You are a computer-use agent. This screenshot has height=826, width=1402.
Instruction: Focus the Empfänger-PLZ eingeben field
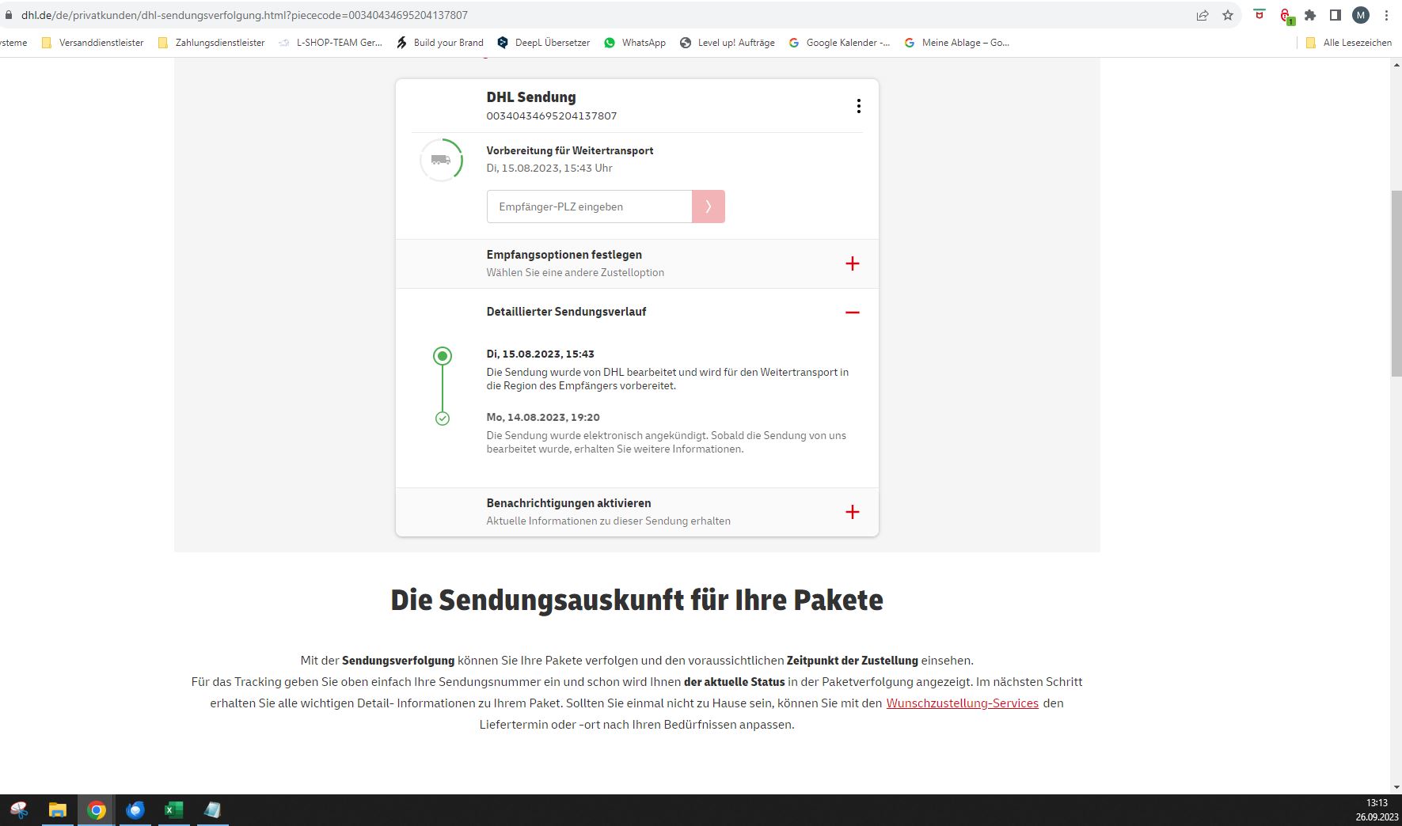click(589, 206)
